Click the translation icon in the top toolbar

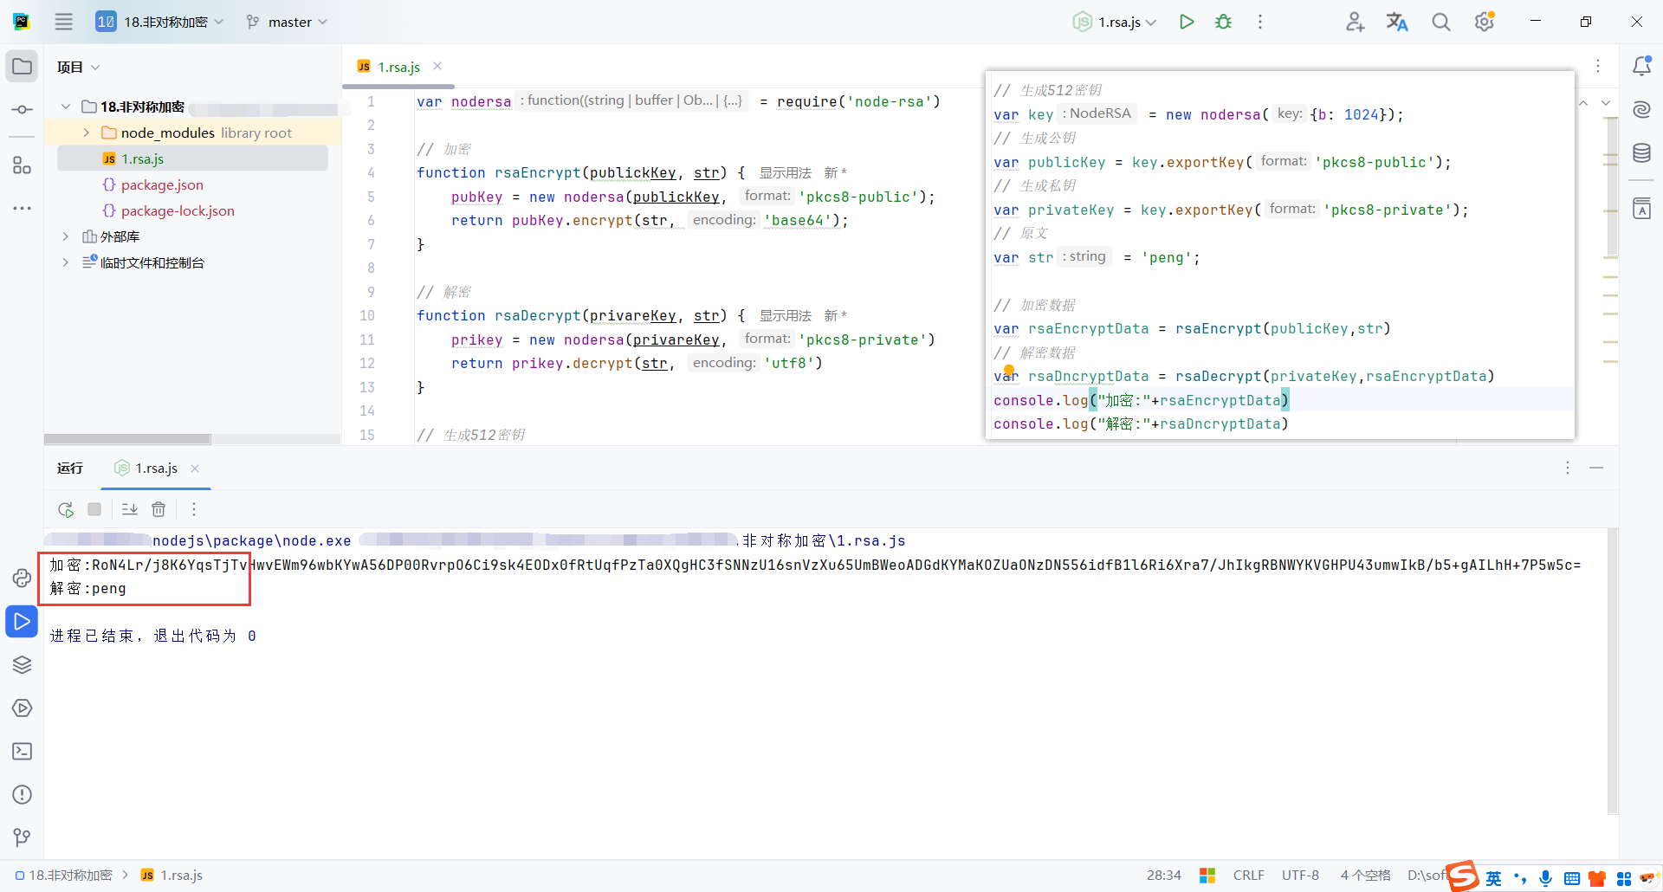(x=1397, y=23)
